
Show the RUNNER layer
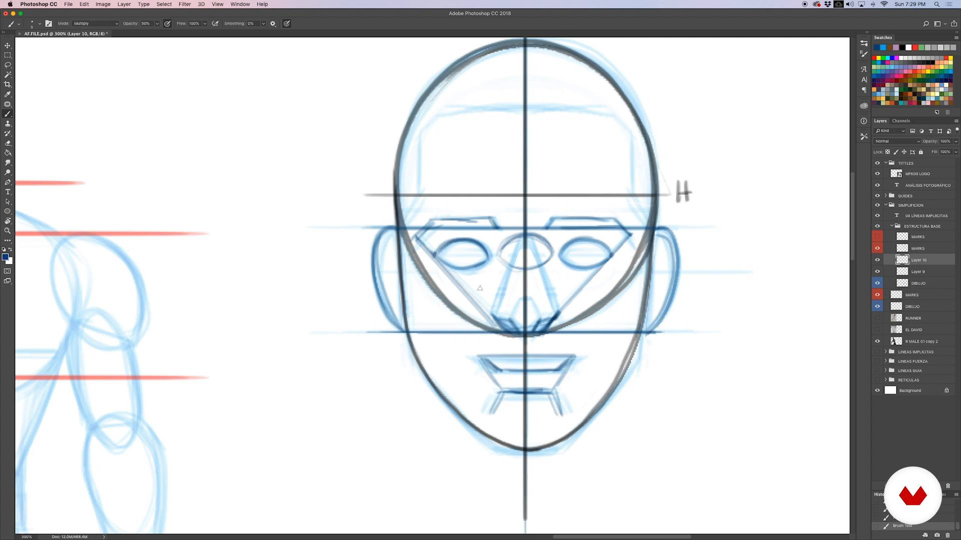877,318
